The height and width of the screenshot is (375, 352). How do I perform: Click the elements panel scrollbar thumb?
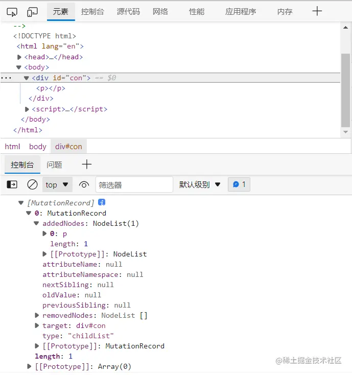tap(345, 90)
